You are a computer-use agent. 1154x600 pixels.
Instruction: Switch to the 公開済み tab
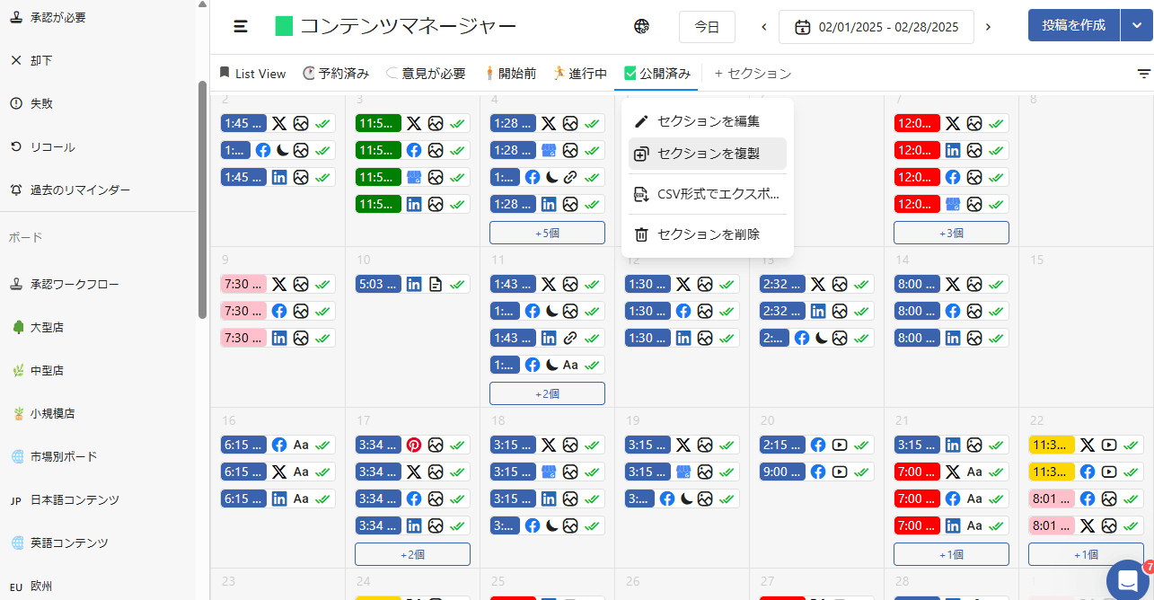tap(657, 74)
